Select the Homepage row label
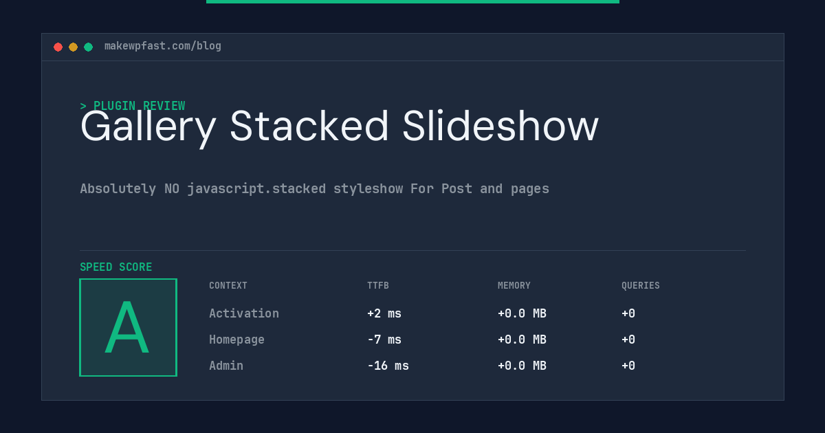Screen dimensions: 825x433 click(236, 340)
